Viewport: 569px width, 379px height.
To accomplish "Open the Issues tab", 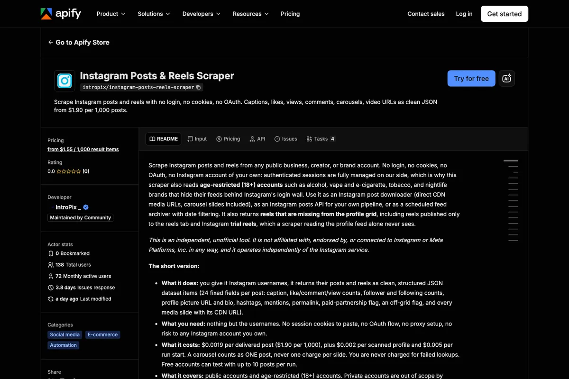I will pos(286,139).
